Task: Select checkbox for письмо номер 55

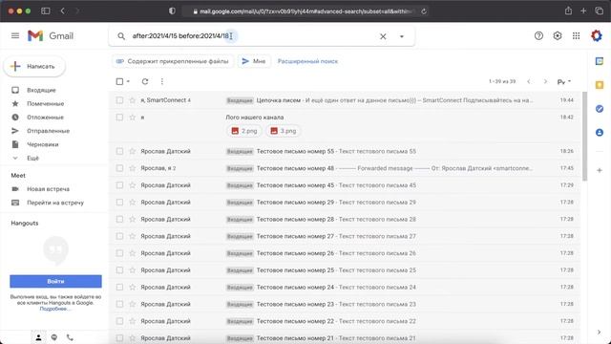Action: point(119,151)
